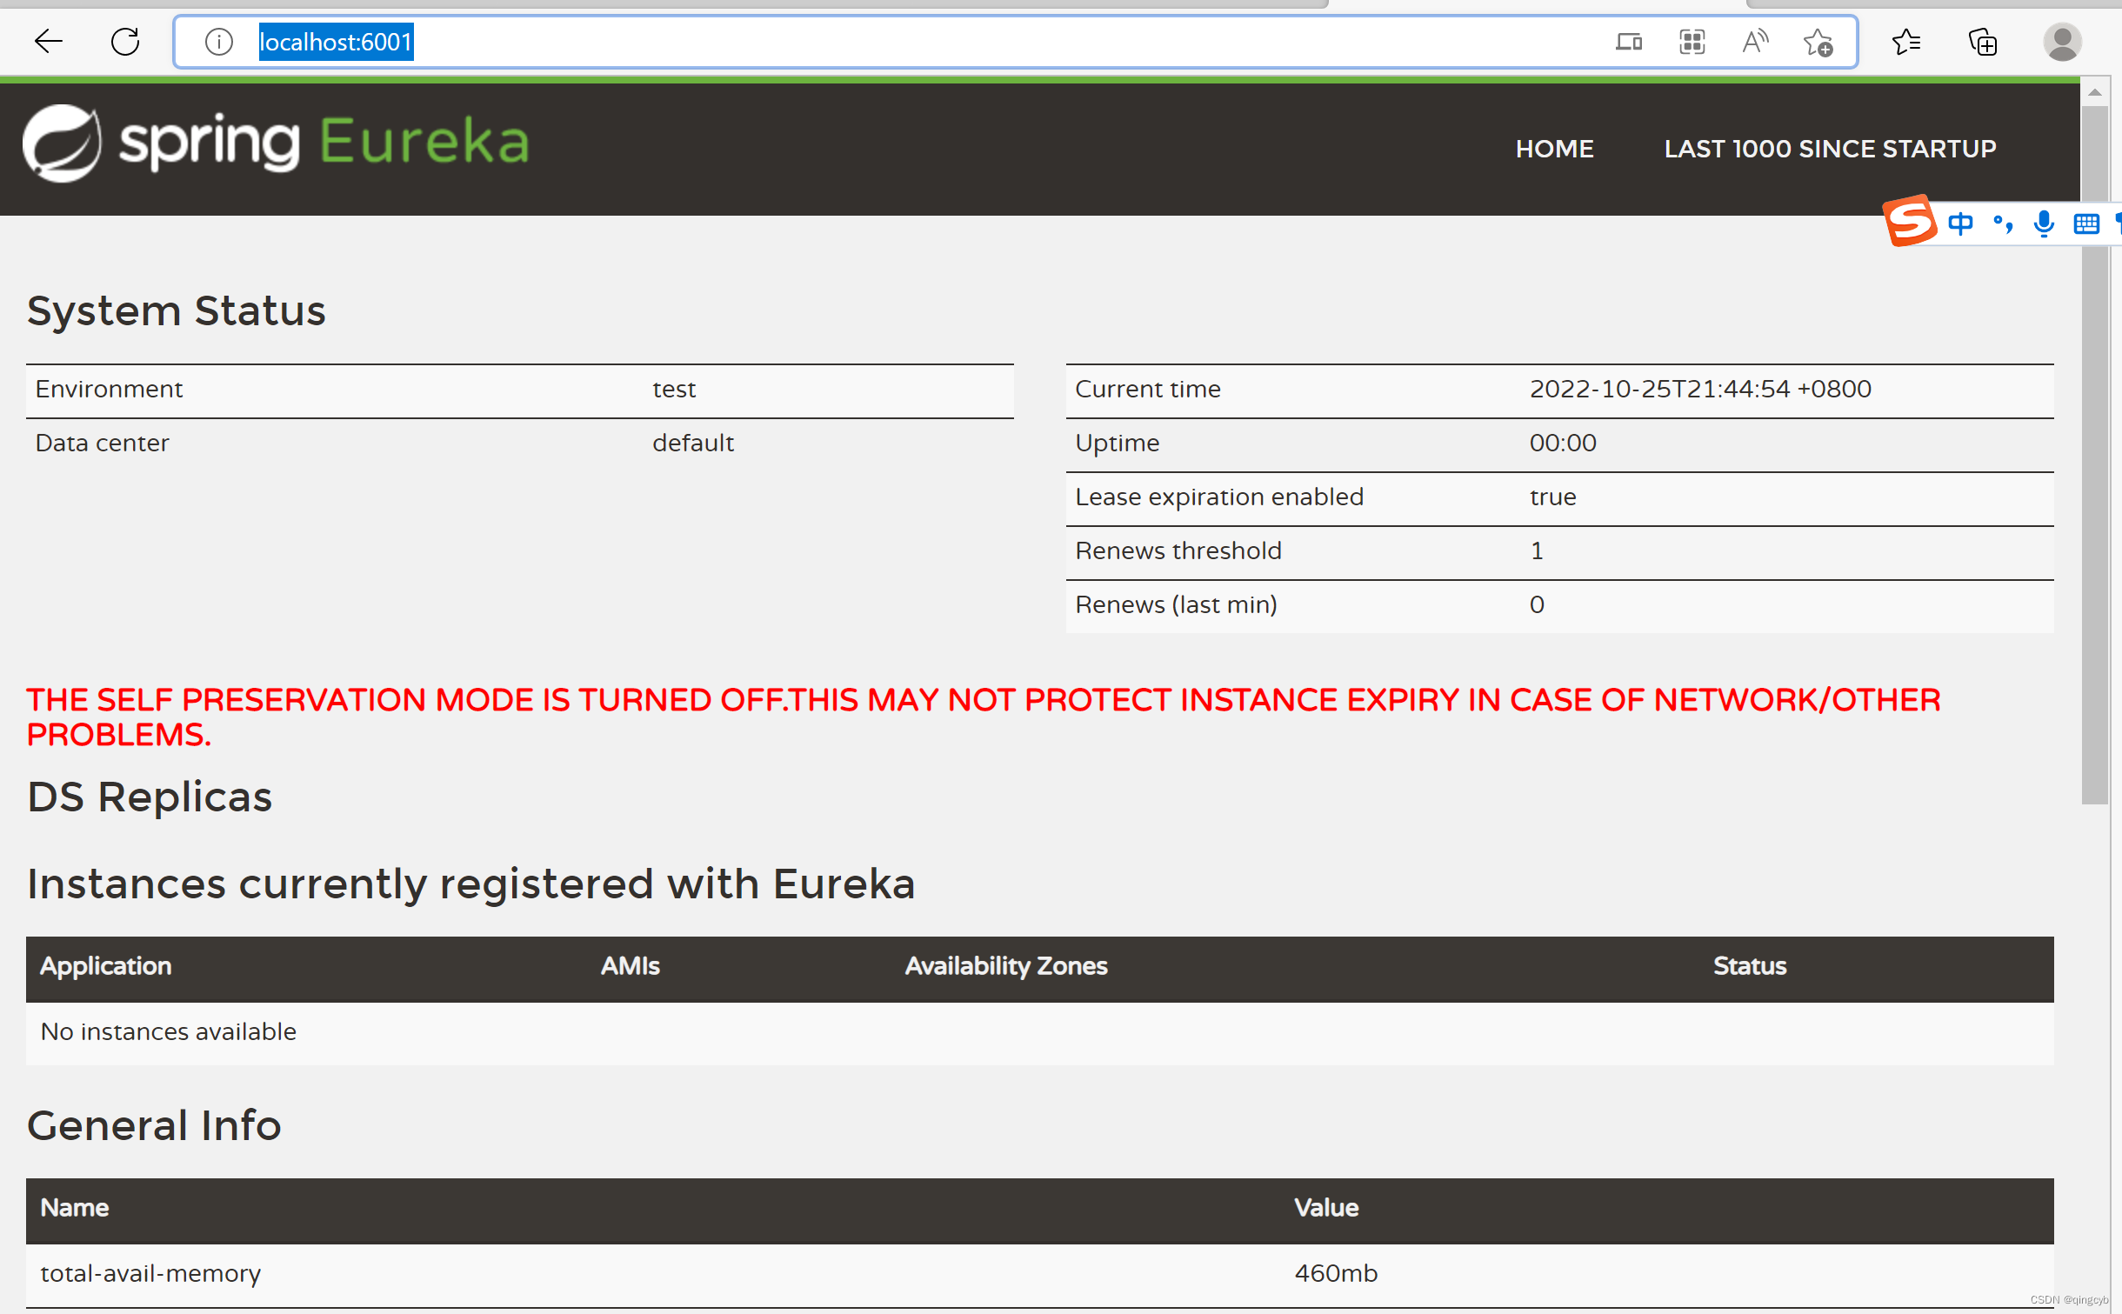Image resolution: width=2122 pixels, height=1314 pixels.
Task: Toggle Sogou punctuation mode
Action: tap(2003, 224)
